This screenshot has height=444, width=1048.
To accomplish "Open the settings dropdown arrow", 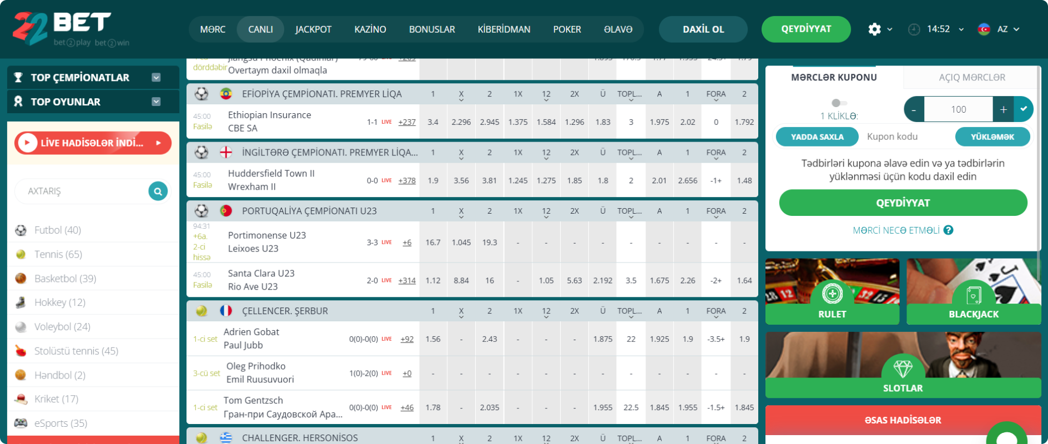I will [890, 29].
